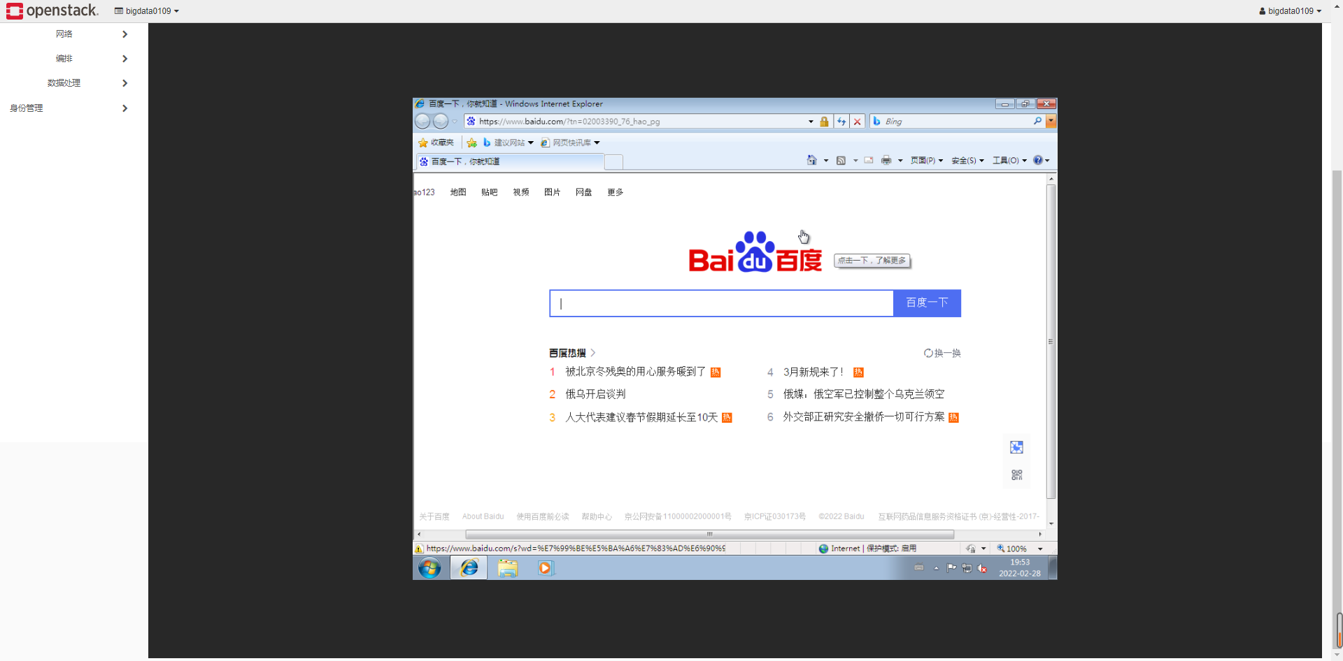Click the 点击一下，了解更多 tooltip button

pos(872,261)
